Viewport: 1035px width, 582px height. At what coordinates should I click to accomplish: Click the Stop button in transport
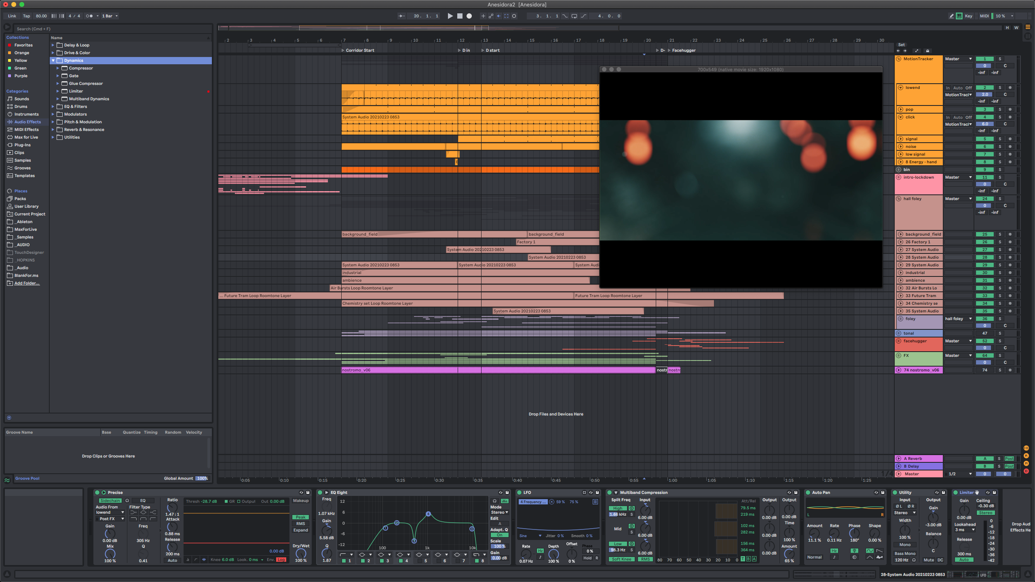pyautogui.click(x=460, y=16)
